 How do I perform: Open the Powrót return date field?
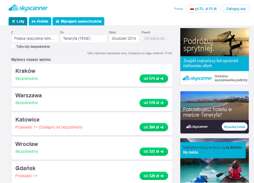click(x=157, y=39)
